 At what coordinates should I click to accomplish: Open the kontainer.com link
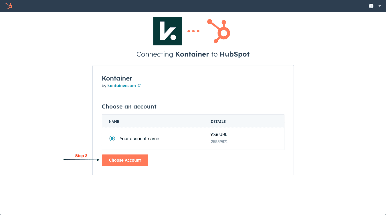point(122,86)
